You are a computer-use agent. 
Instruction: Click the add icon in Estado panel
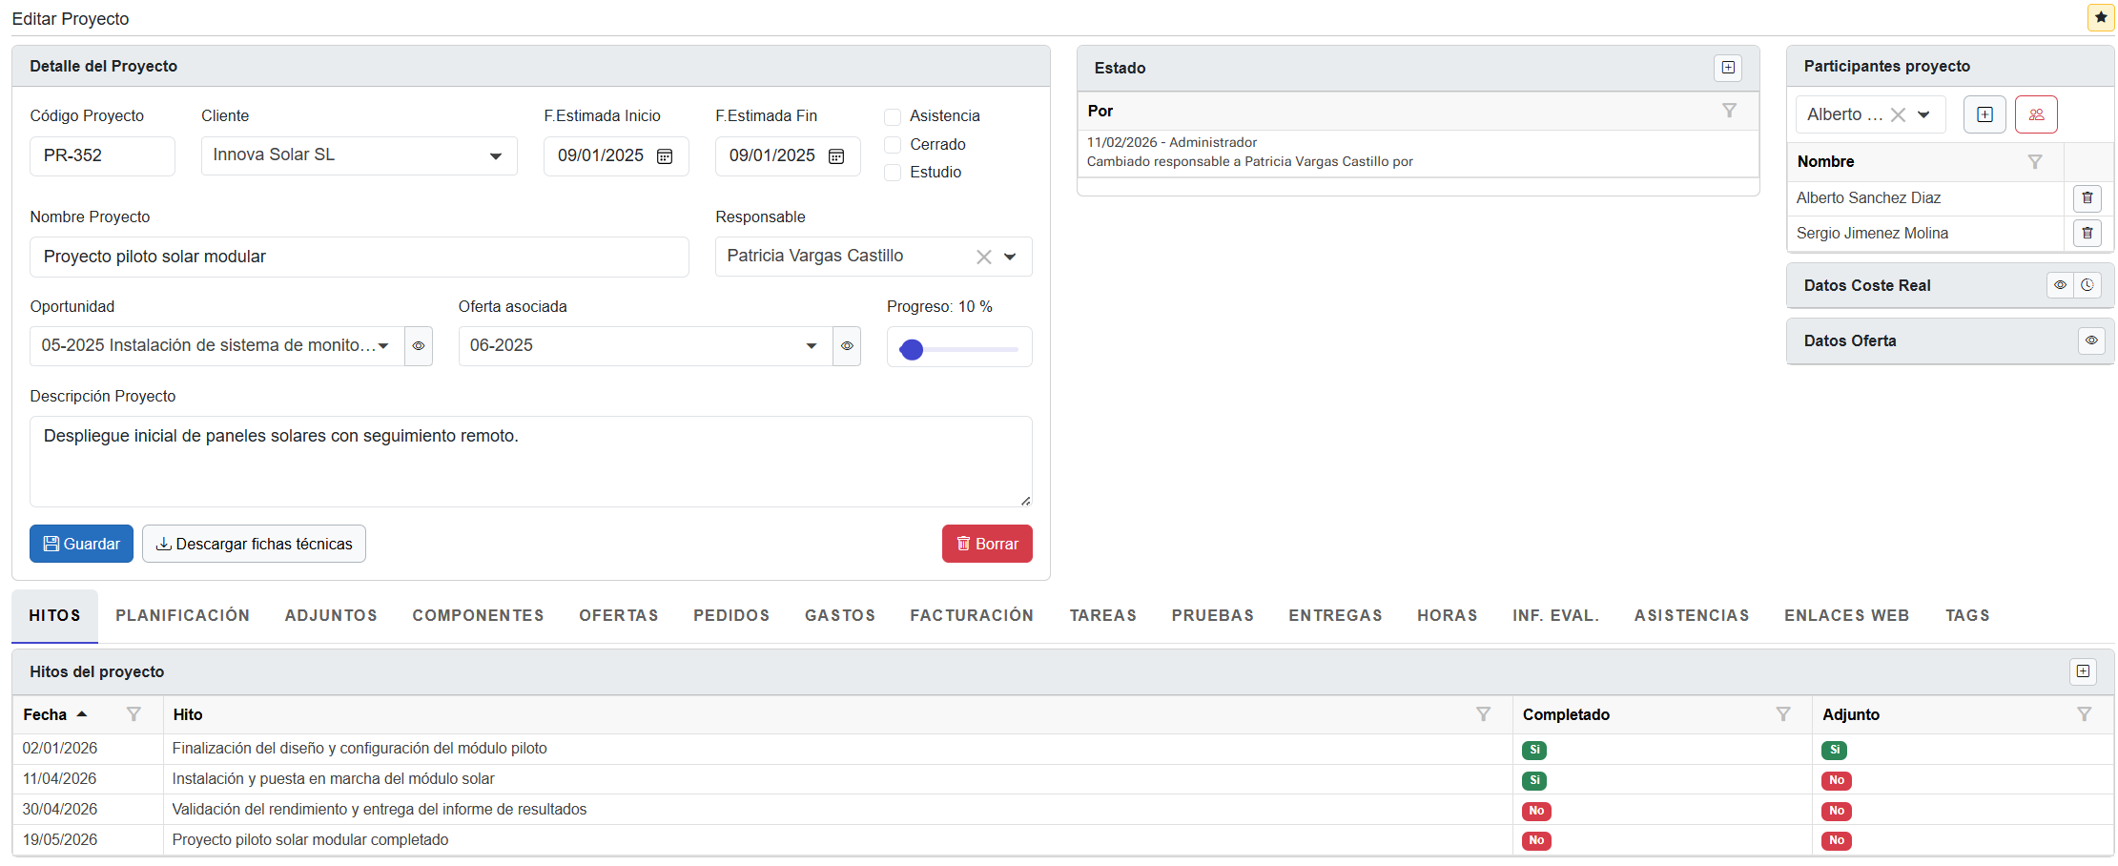(1727, 68)
